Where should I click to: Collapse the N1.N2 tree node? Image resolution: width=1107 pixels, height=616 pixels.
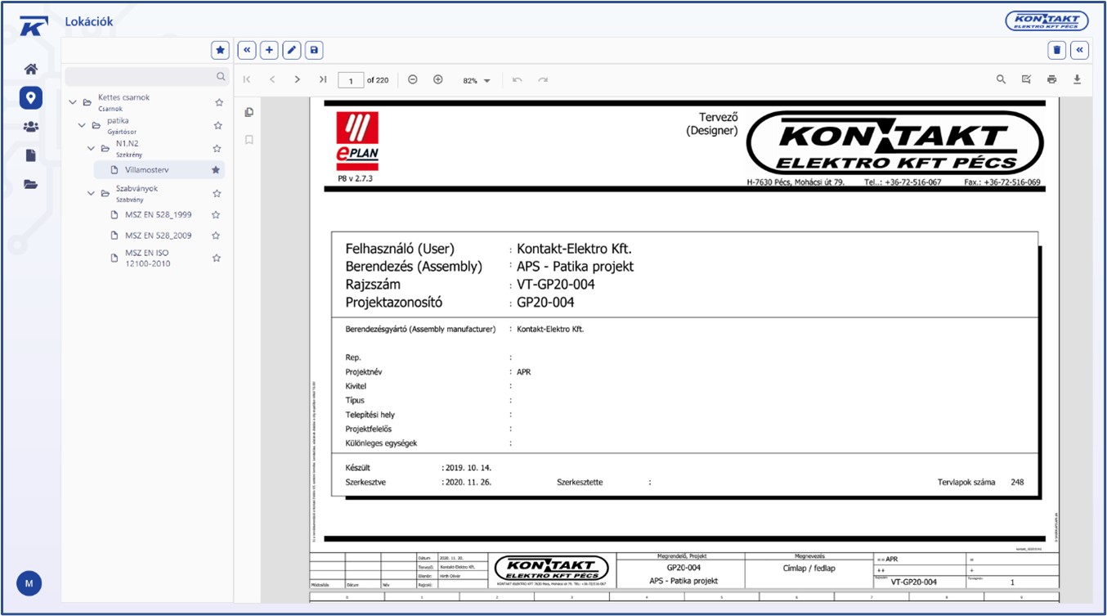point(91,148)
